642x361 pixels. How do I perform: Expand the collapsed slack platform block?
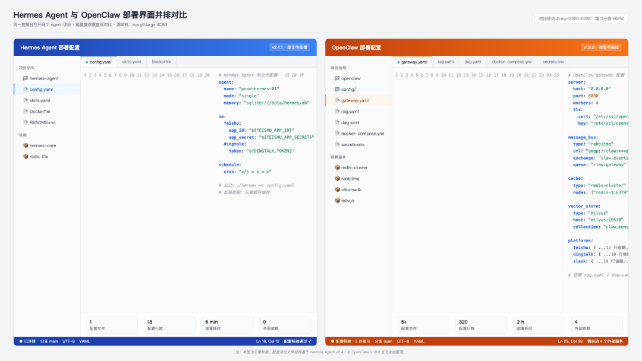pyautogui.click(x=600, y=261)
